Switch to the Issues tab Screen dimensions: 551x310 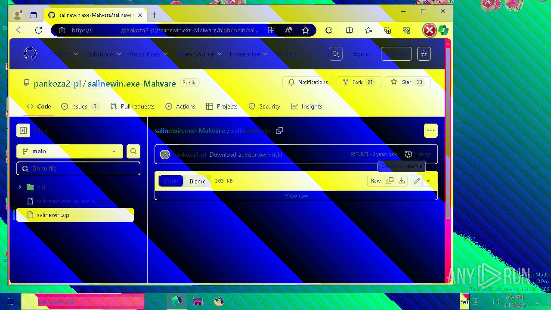tap(80, 106)
